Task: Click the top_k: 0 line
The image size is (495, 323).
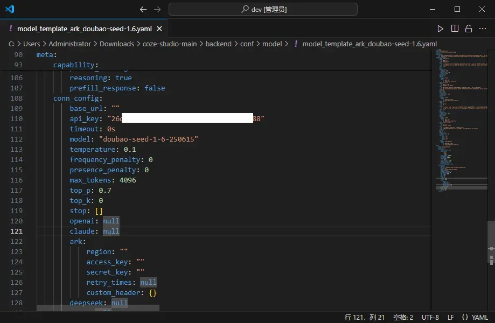Action: pyautogui.click(x=86, y=201)
